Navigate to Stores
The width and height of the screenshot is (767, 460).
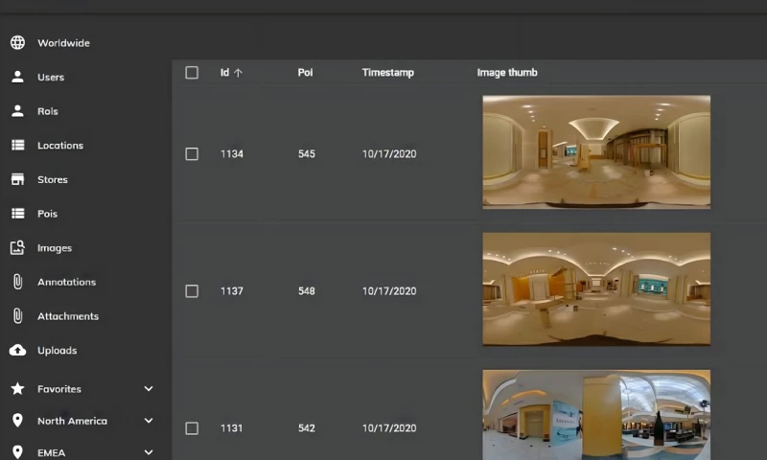pyautogui.click(x=53, y=180)
